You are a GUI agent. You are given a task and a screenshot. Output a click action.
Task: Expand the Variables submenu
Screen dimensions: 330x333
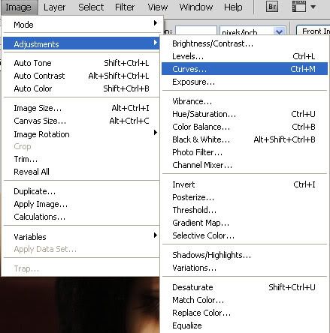coord(81,237)
